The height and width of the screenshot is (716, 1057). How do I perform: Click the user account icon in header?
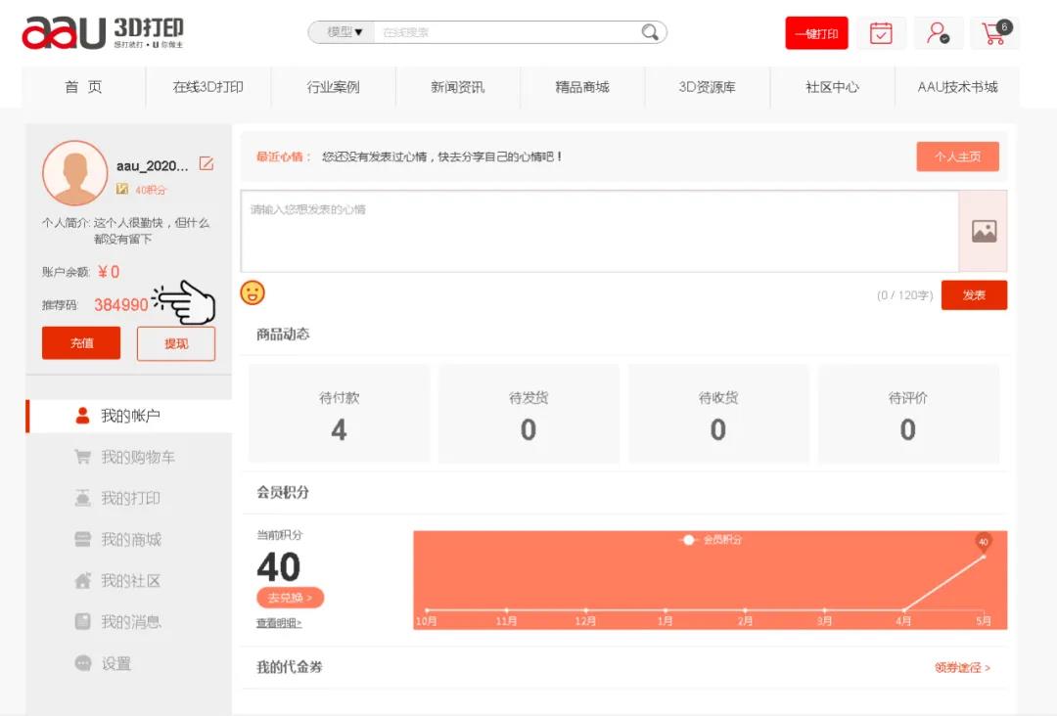tap(938, 33)
